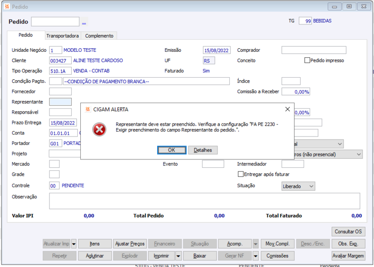Click the Unidade Negócio code field
Image resolution: width=374 pixels, height=267 pixels.
click(55, 50)
